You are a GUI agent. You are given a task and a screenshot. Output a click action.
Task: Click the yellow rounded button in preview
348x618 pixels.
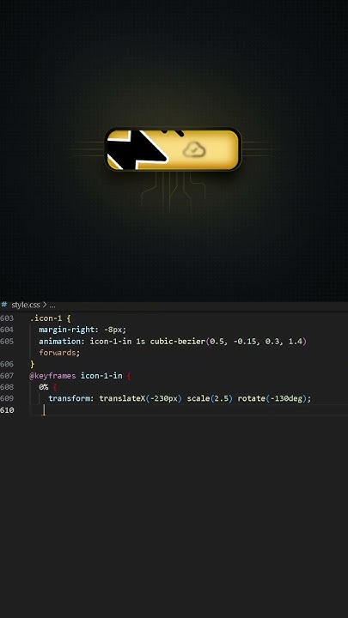(174, 149)
